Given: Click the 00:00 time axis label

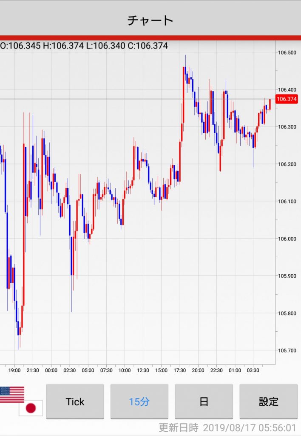Looking at the screenshot, I should (x=51, y=370).
